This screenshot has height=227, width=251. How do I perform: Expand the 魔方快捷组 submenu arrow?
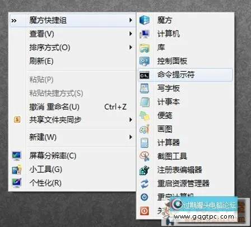tap(131, 20)
